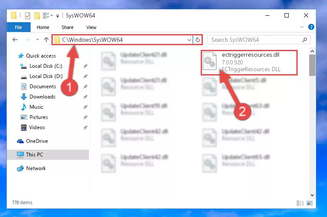Select This PC in navigation pane
This screenshot has width=327, height=217.
[x=48, y=155]
